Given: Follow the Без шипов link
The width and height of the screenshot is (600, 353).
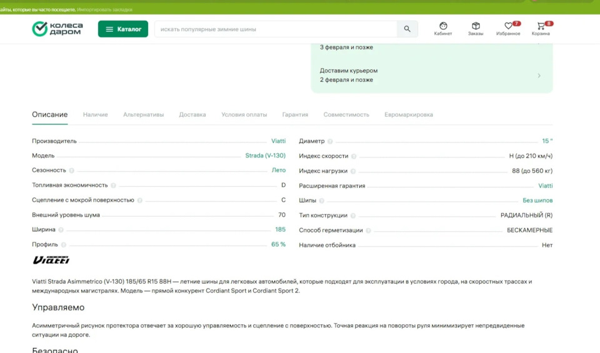Looking at the screenshot, I should (x=537, y=201).
